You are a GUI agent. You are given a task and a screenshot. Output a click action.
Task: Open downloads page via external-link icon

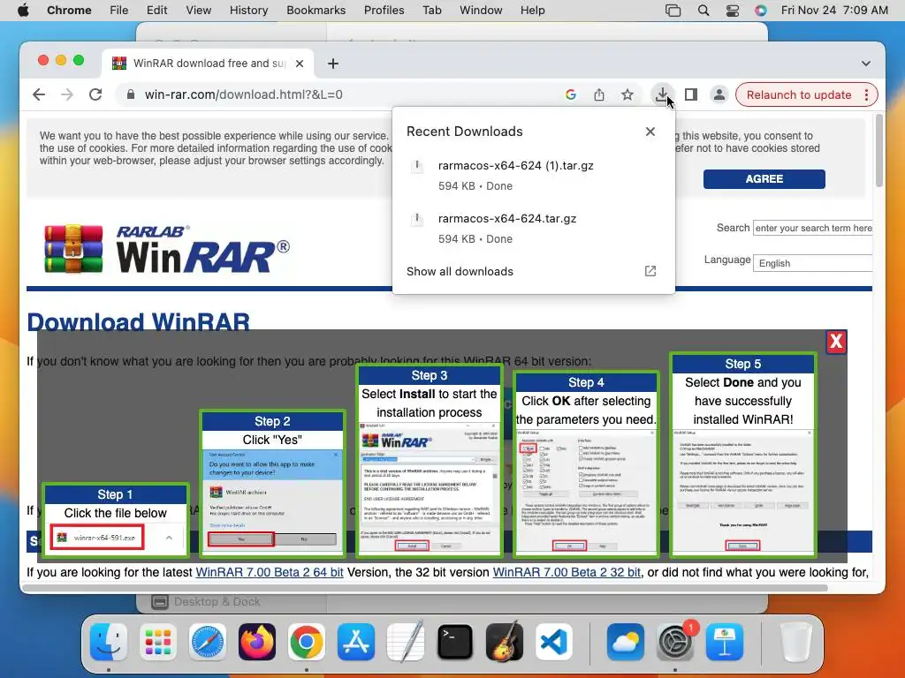point(650,271)
